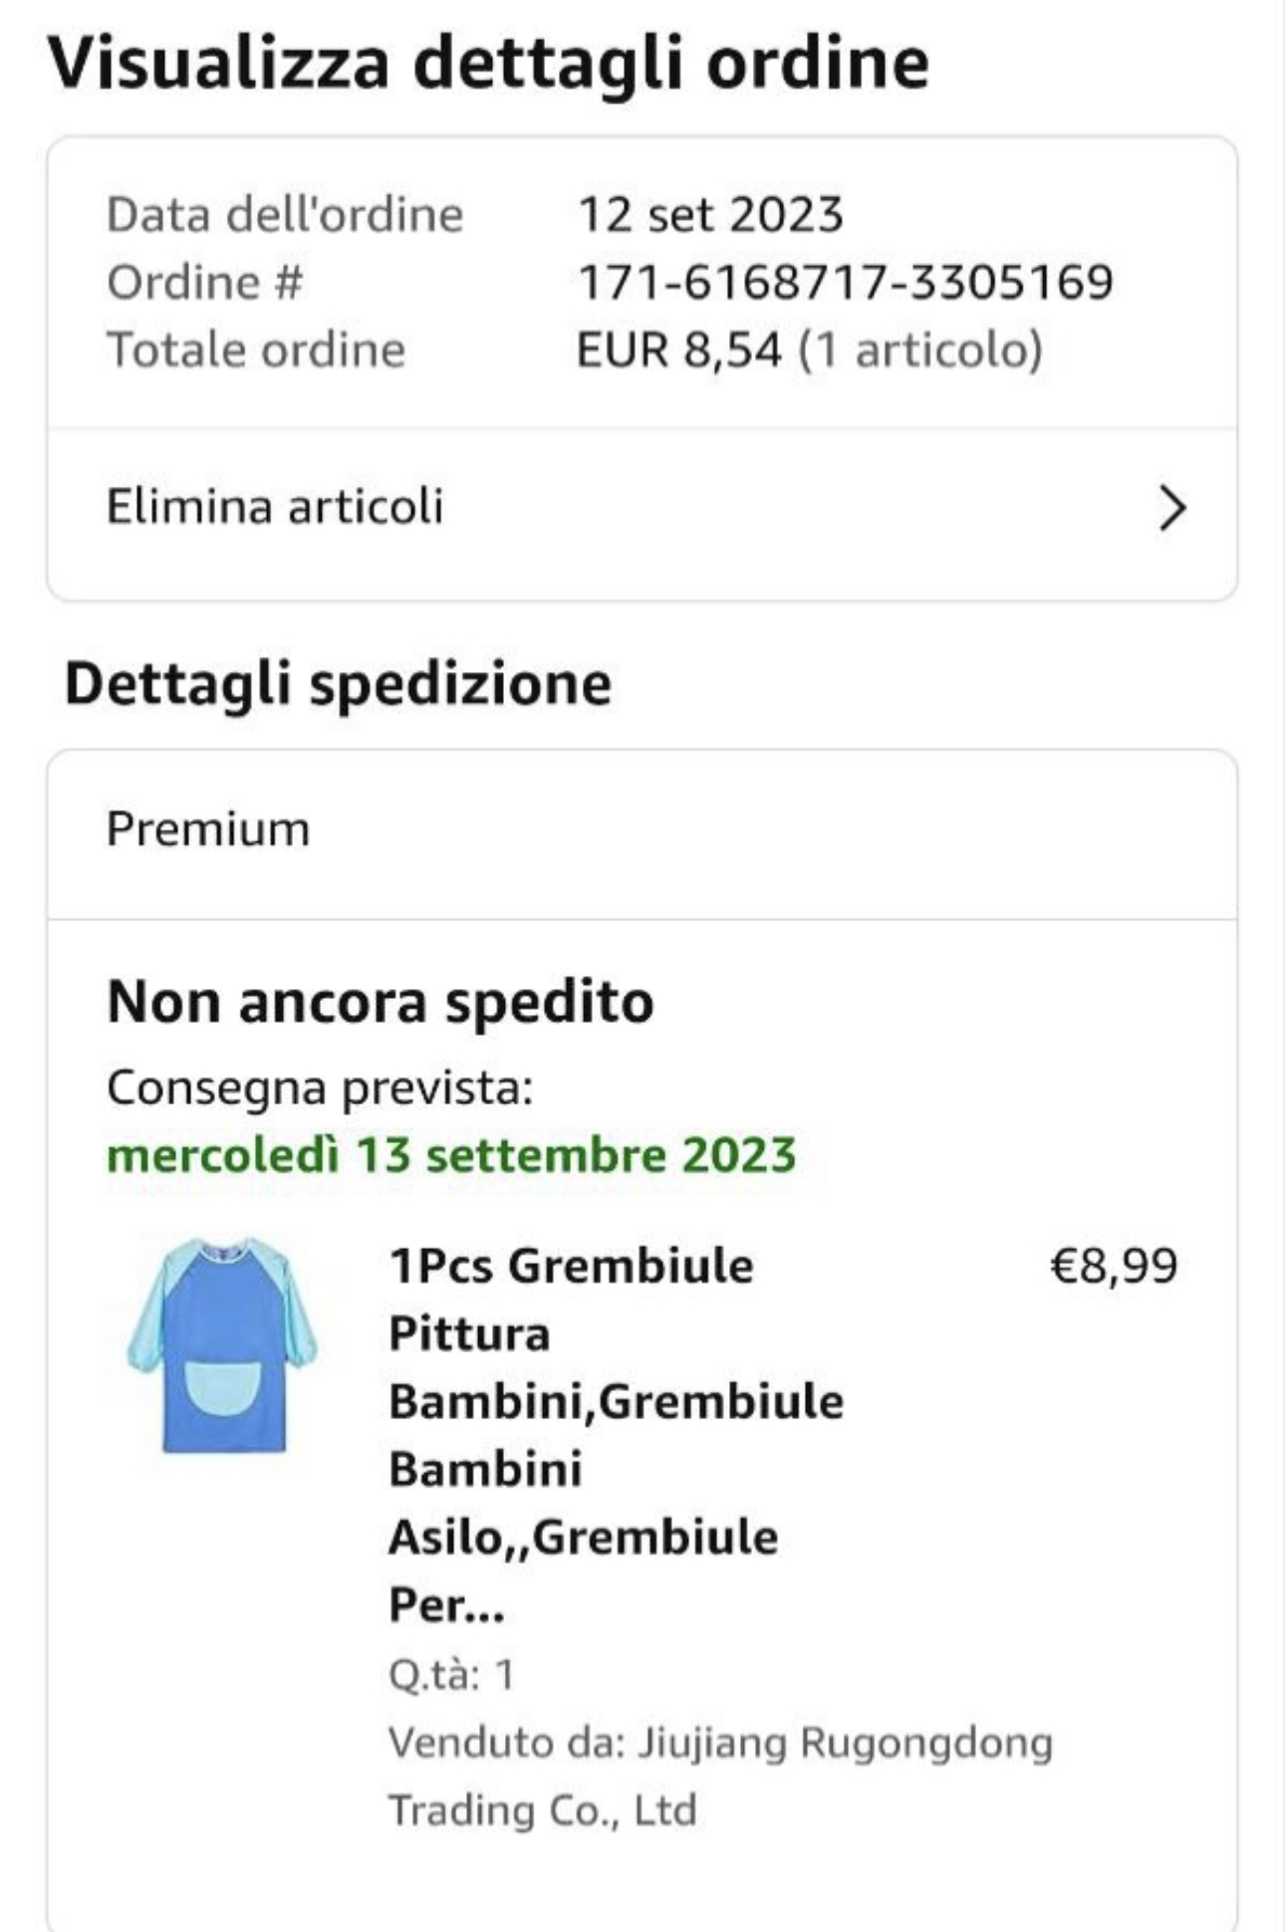Select the order number 171-6168717-3305169
Viewport: 1285px width, 1932px height.
click(845, 283)
